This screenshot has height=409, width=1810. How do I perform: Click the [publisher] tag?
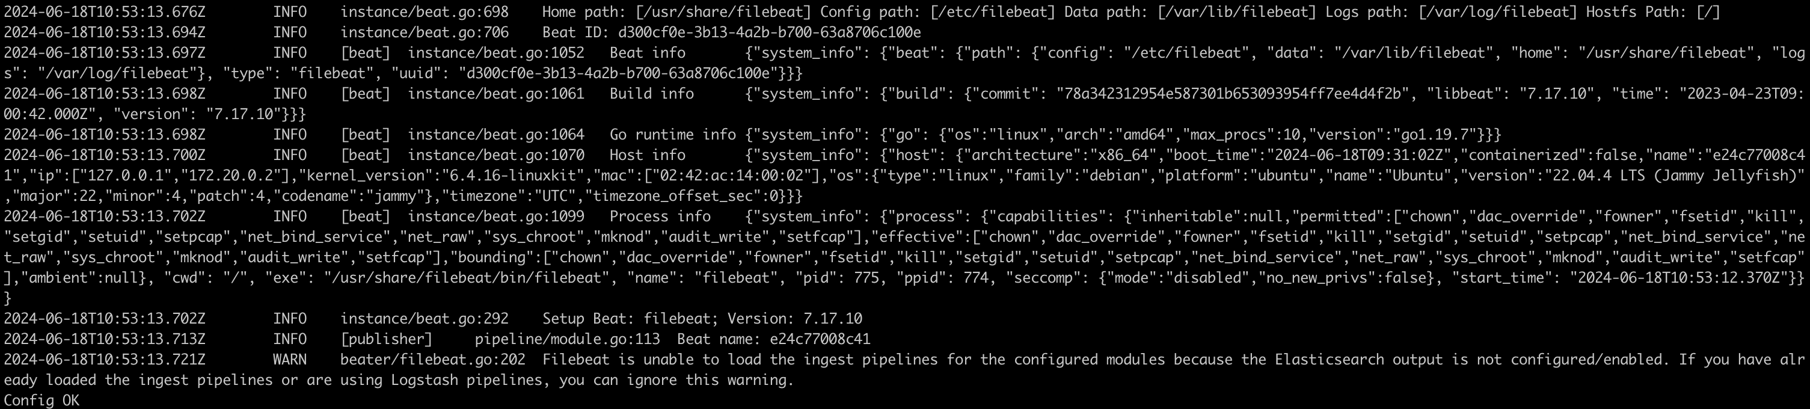(387, 339)
